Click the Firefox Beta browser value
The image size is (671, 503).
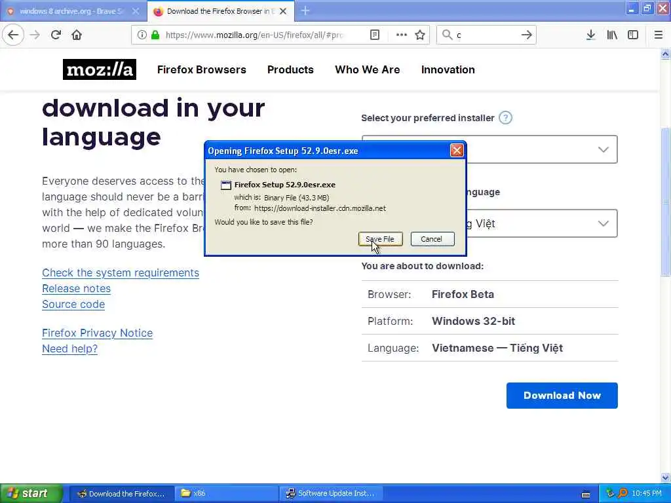tap(463, 294)
